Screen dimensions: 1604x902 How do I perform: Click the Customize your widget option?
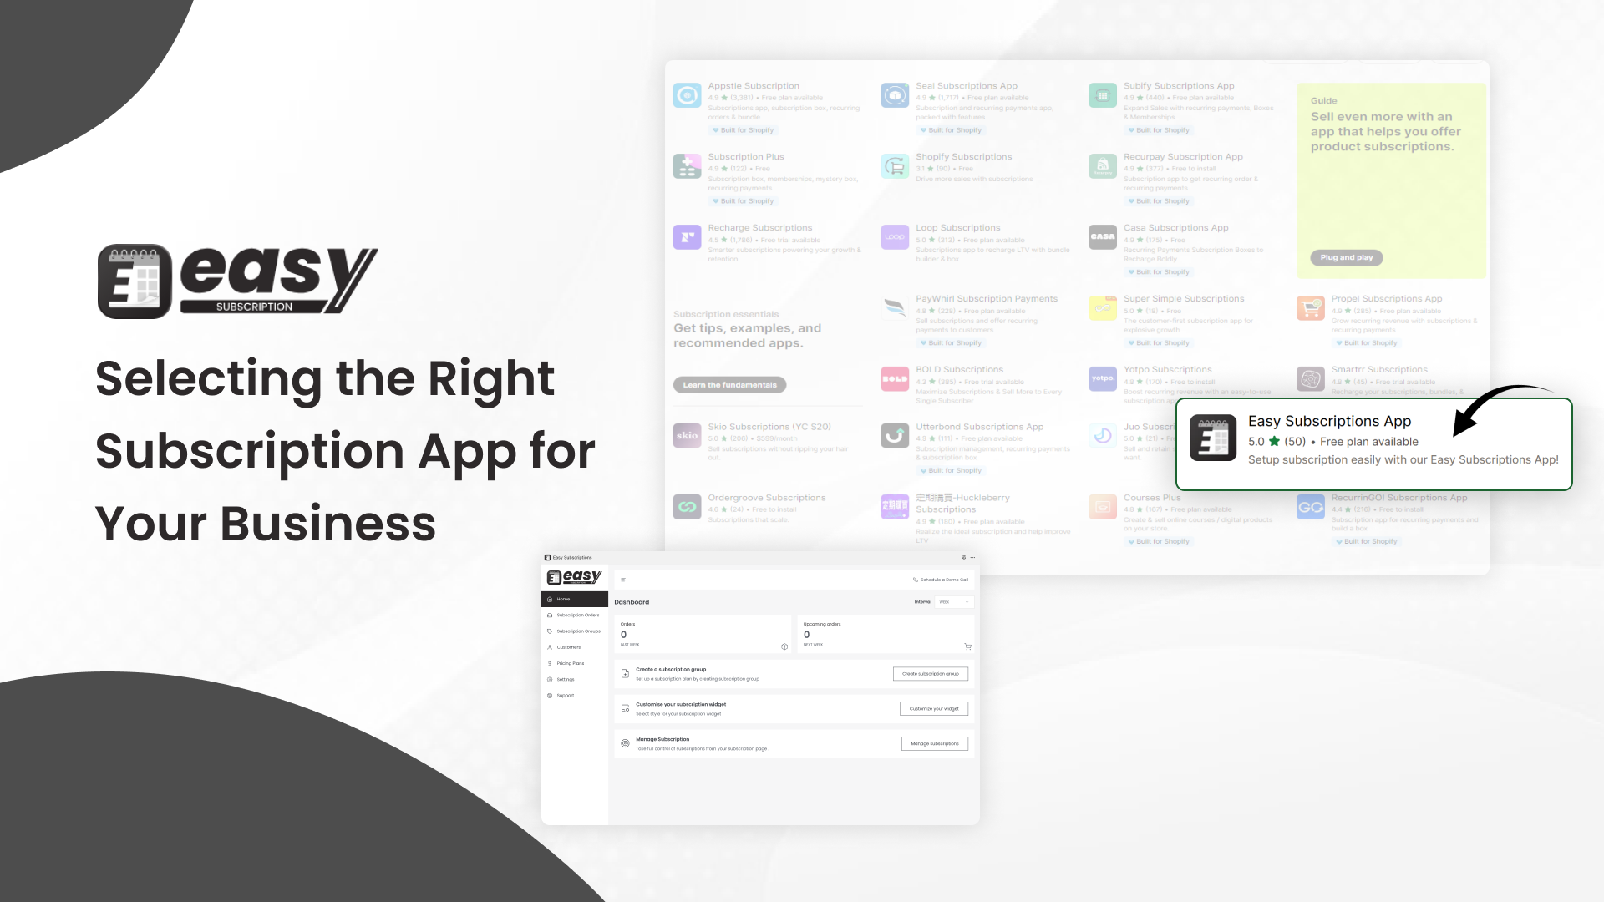(934, 708)
